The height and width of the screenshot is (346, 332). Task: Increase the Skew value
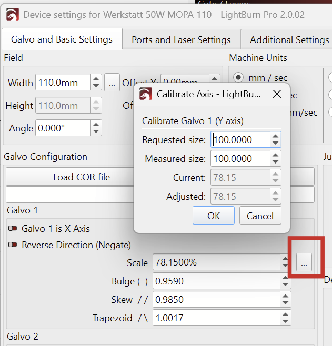pyautogui.click(x=285, y=296)
